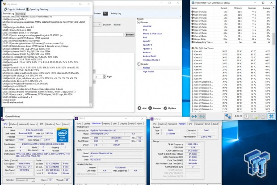Click the Log Viewer title bar icon
Viewport: 277px width, 185px height.
click(4, 4)
